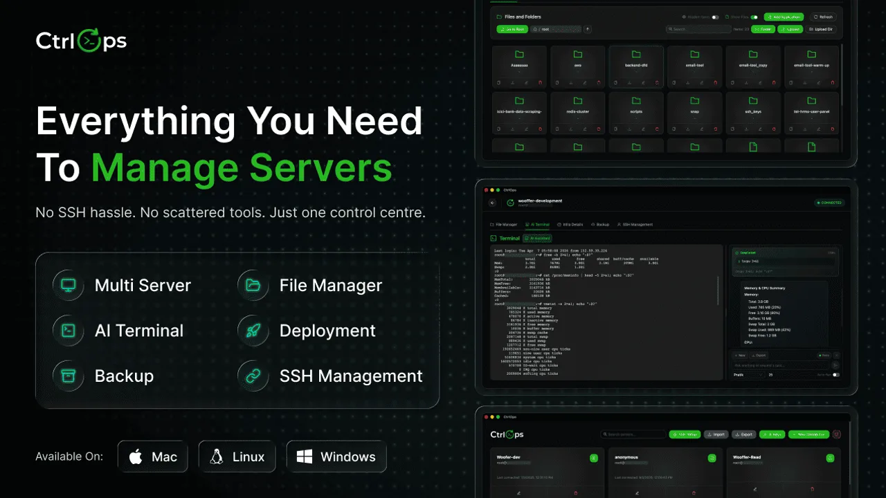Click the CtrlOps logo in the banner's top-left
Screen dimensions: 886x498
coord(82,41)
